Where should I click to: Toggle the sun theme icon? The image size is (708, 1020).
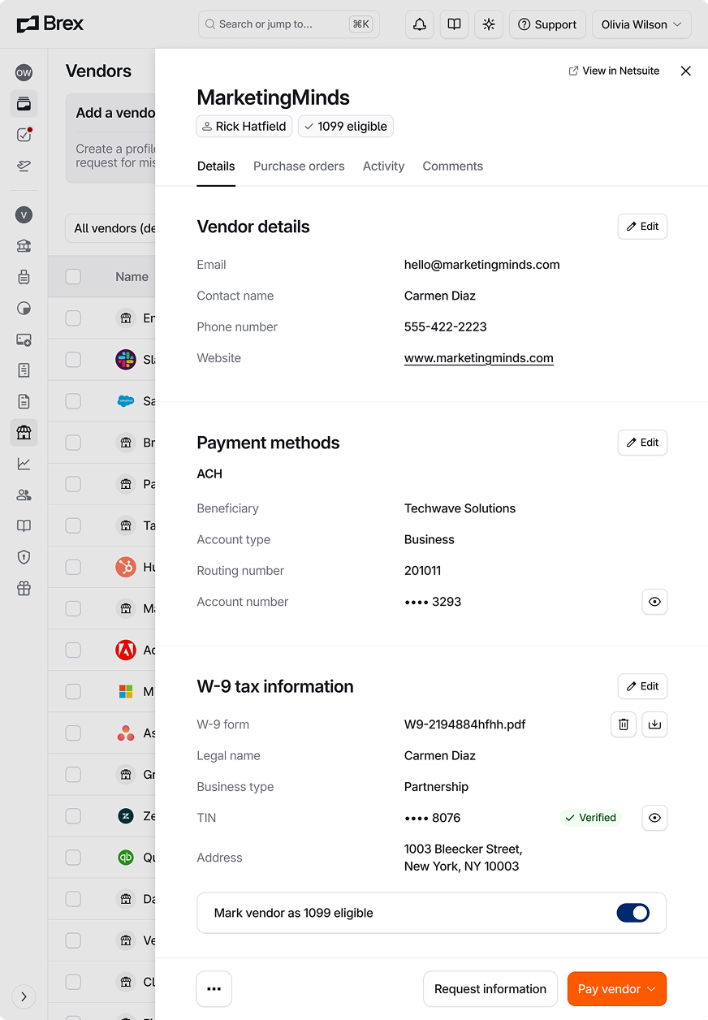489,24
